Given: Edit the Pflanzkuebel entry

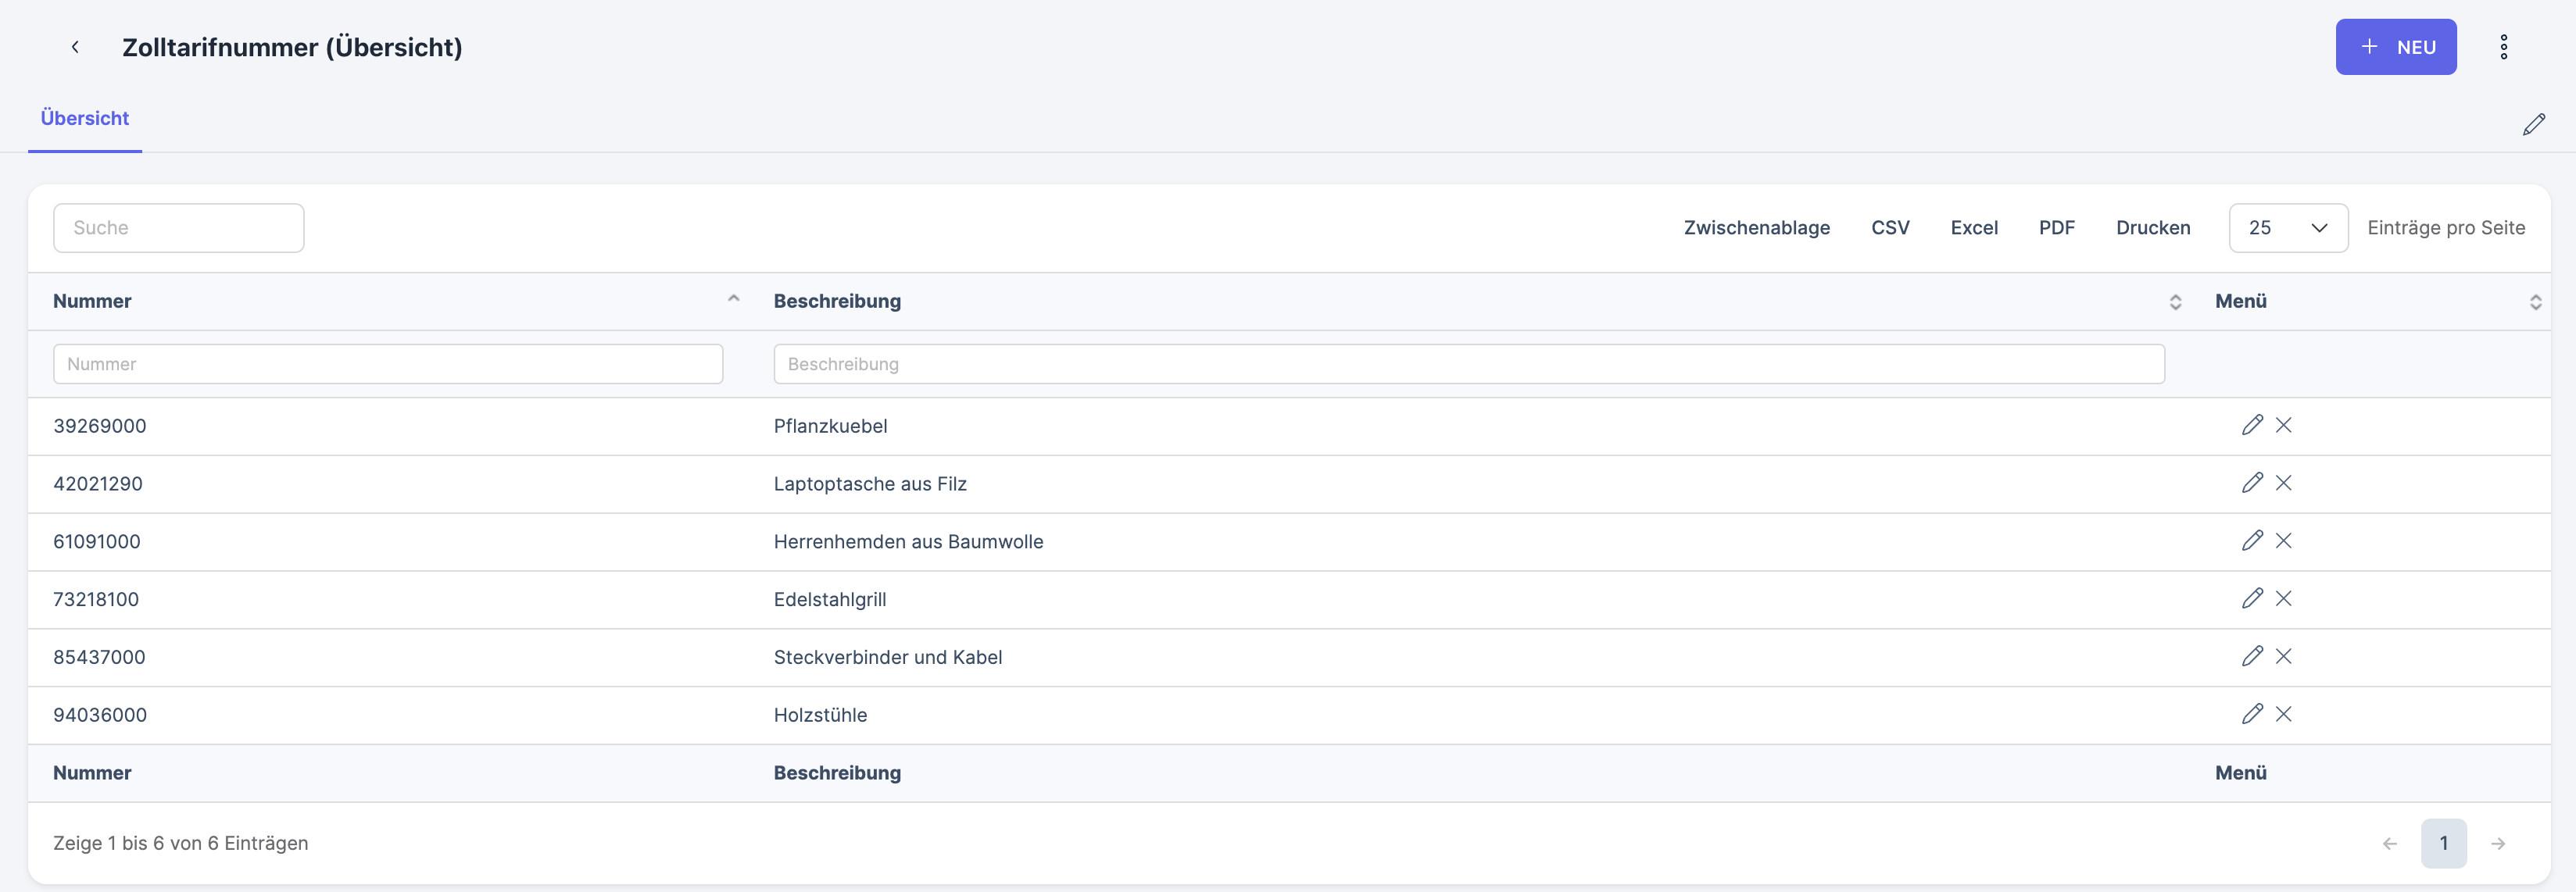Looking at the screenshot, I should tap(2251, 426).
